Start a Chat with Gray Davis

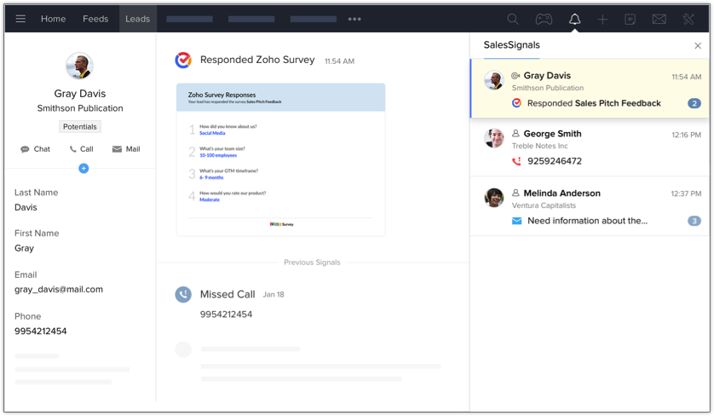click(35, 149)
